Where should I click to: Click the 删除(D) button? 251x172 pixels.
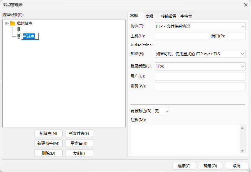point(48,153)
